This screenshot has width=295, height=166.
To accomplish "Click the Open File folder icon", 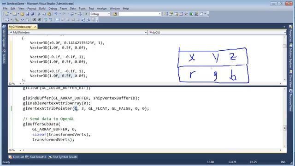I will coord(22,14).
